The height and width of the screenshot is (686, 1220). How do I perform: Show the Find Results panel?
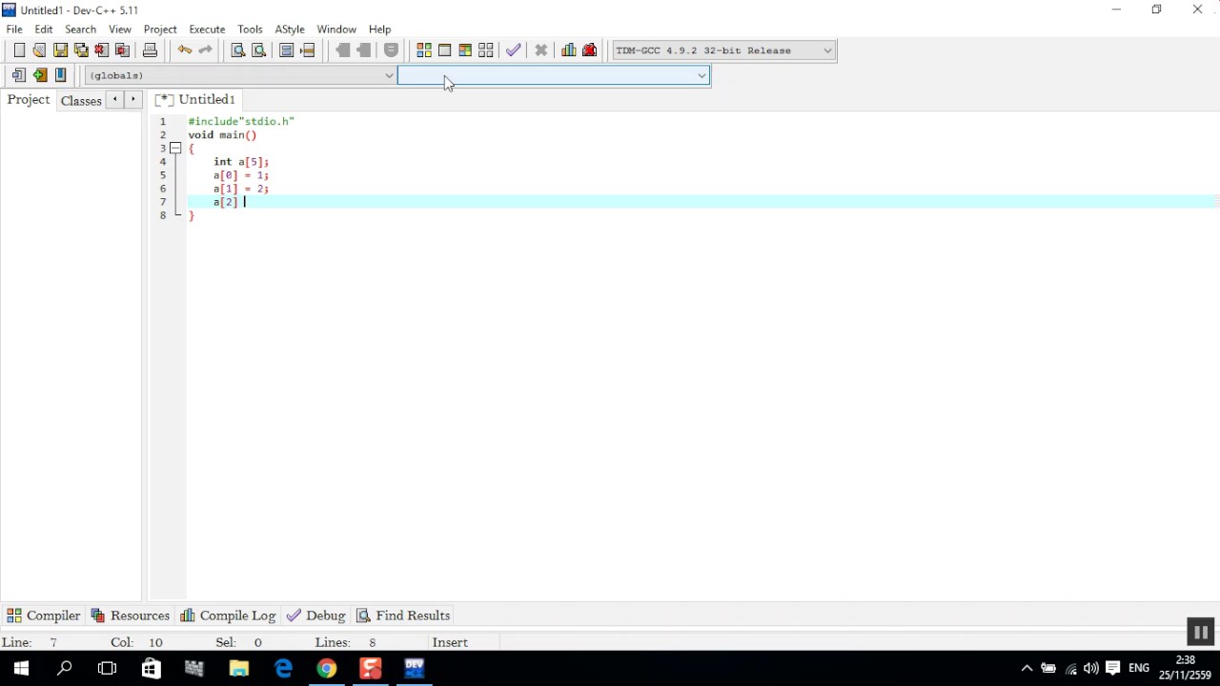coord(403,615)
